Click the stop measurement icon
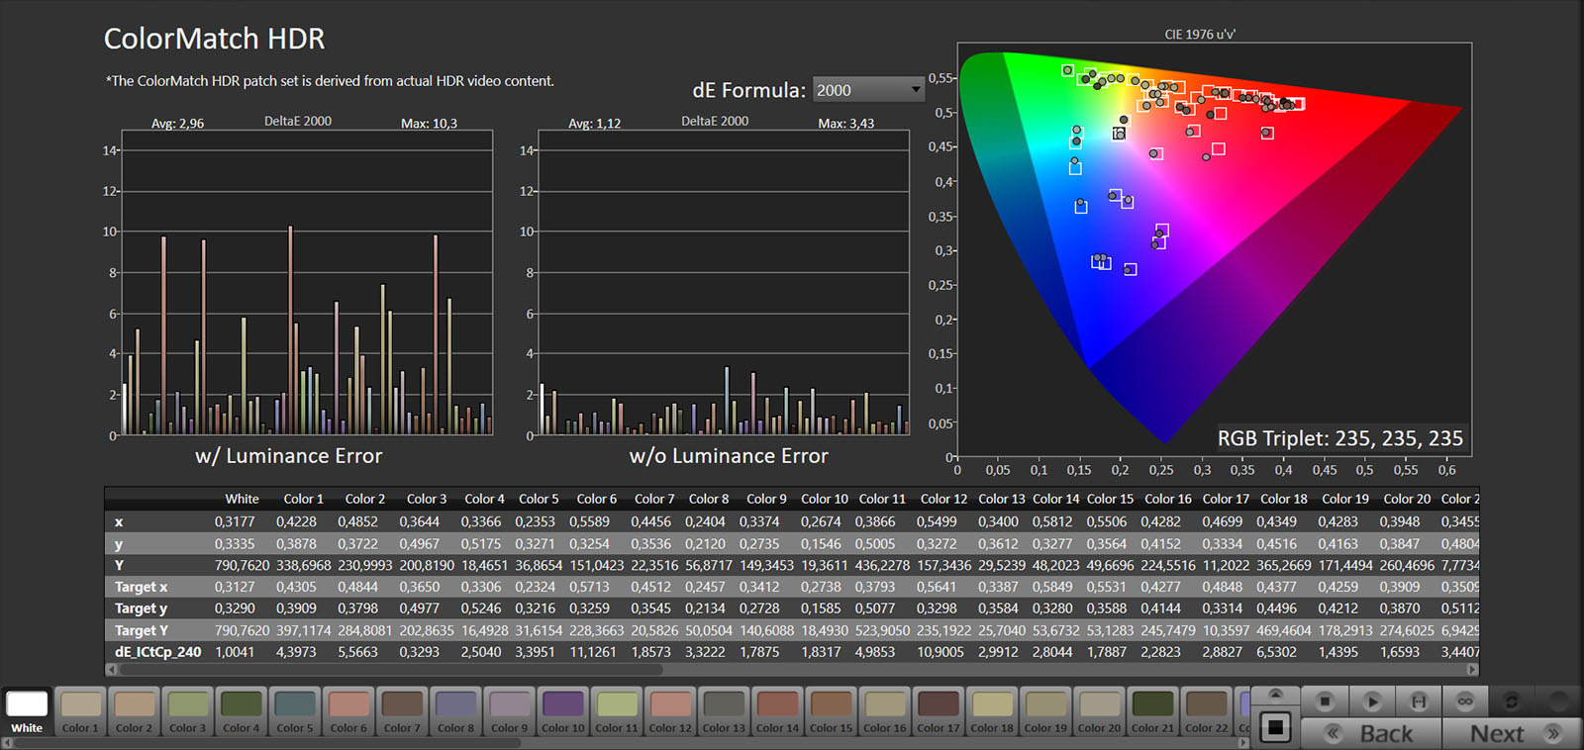The image size is (1584, 750). tap(1325, 702)
